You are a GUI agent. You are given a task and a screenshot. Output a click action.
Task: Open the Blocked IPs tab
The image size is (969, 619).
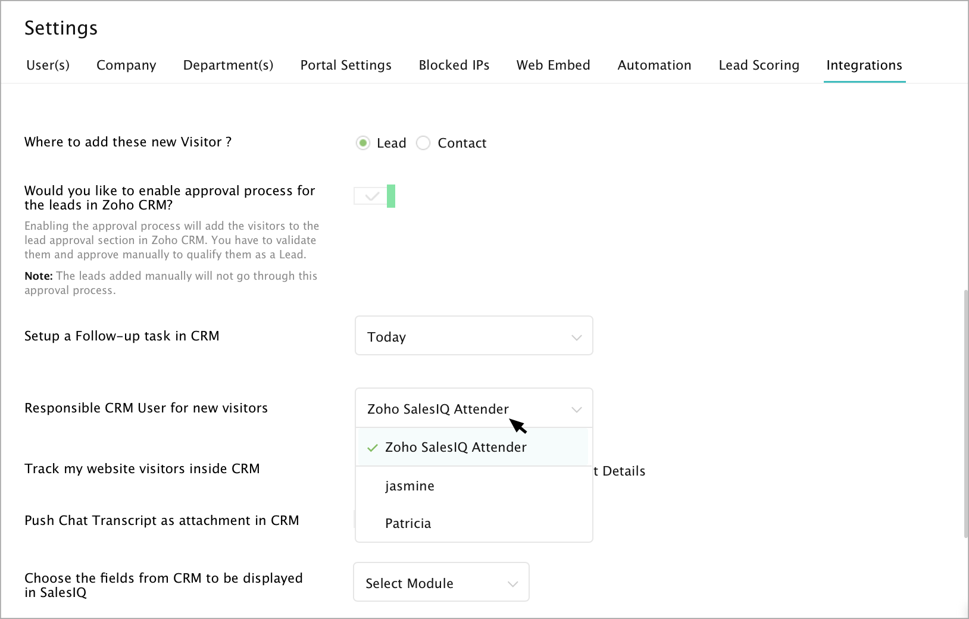(454, 65)
